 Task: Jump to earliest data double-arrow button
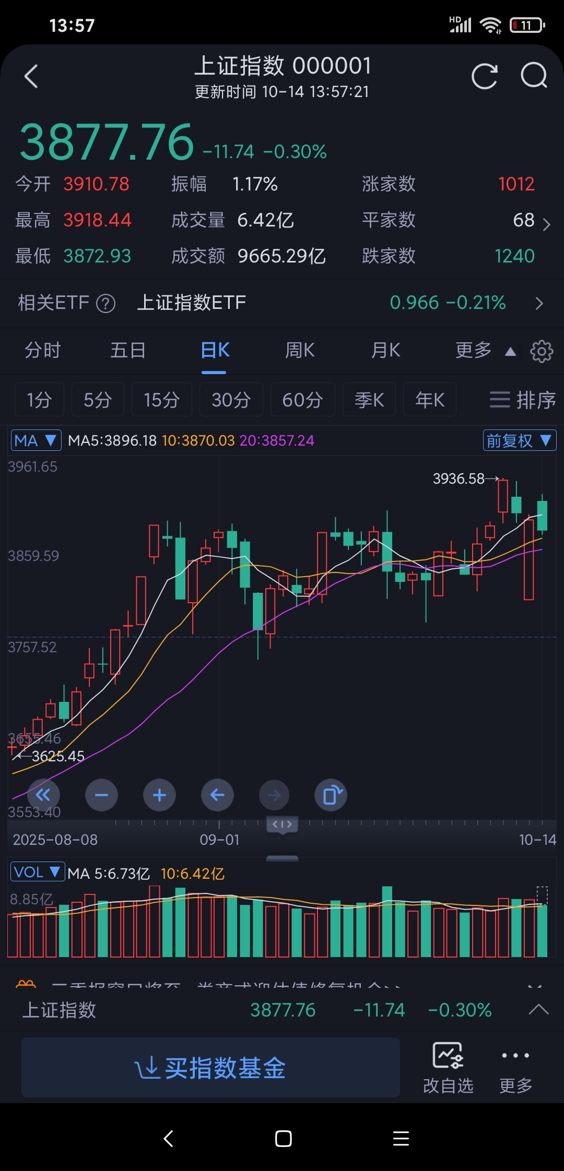[43, 795]
